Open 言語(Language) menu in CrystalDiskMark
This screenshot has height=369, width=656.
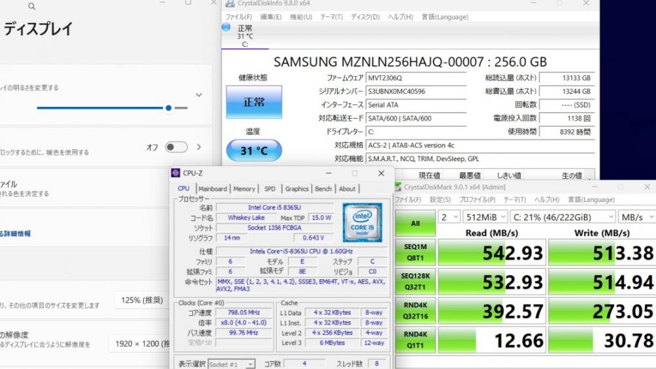click(x=591, y=200)
